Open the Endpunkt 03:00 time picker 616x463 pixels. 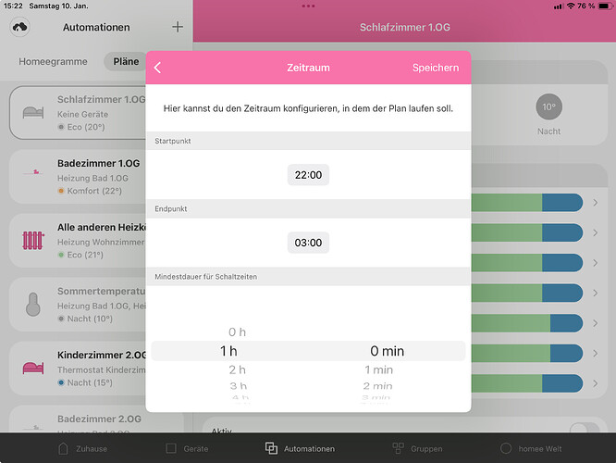tap(308, 243)
